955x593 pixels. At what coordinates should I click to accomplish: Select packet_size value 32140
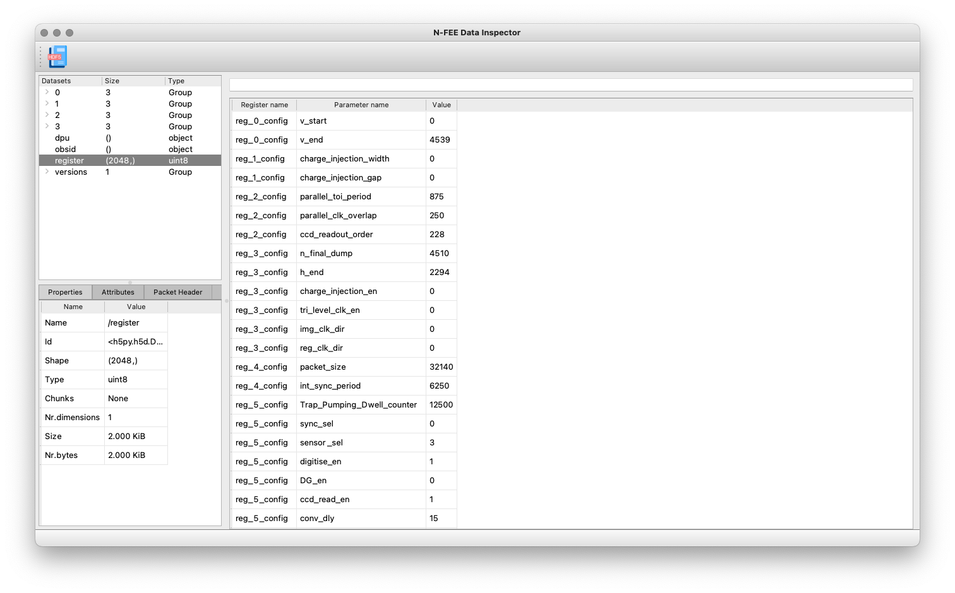441,367
